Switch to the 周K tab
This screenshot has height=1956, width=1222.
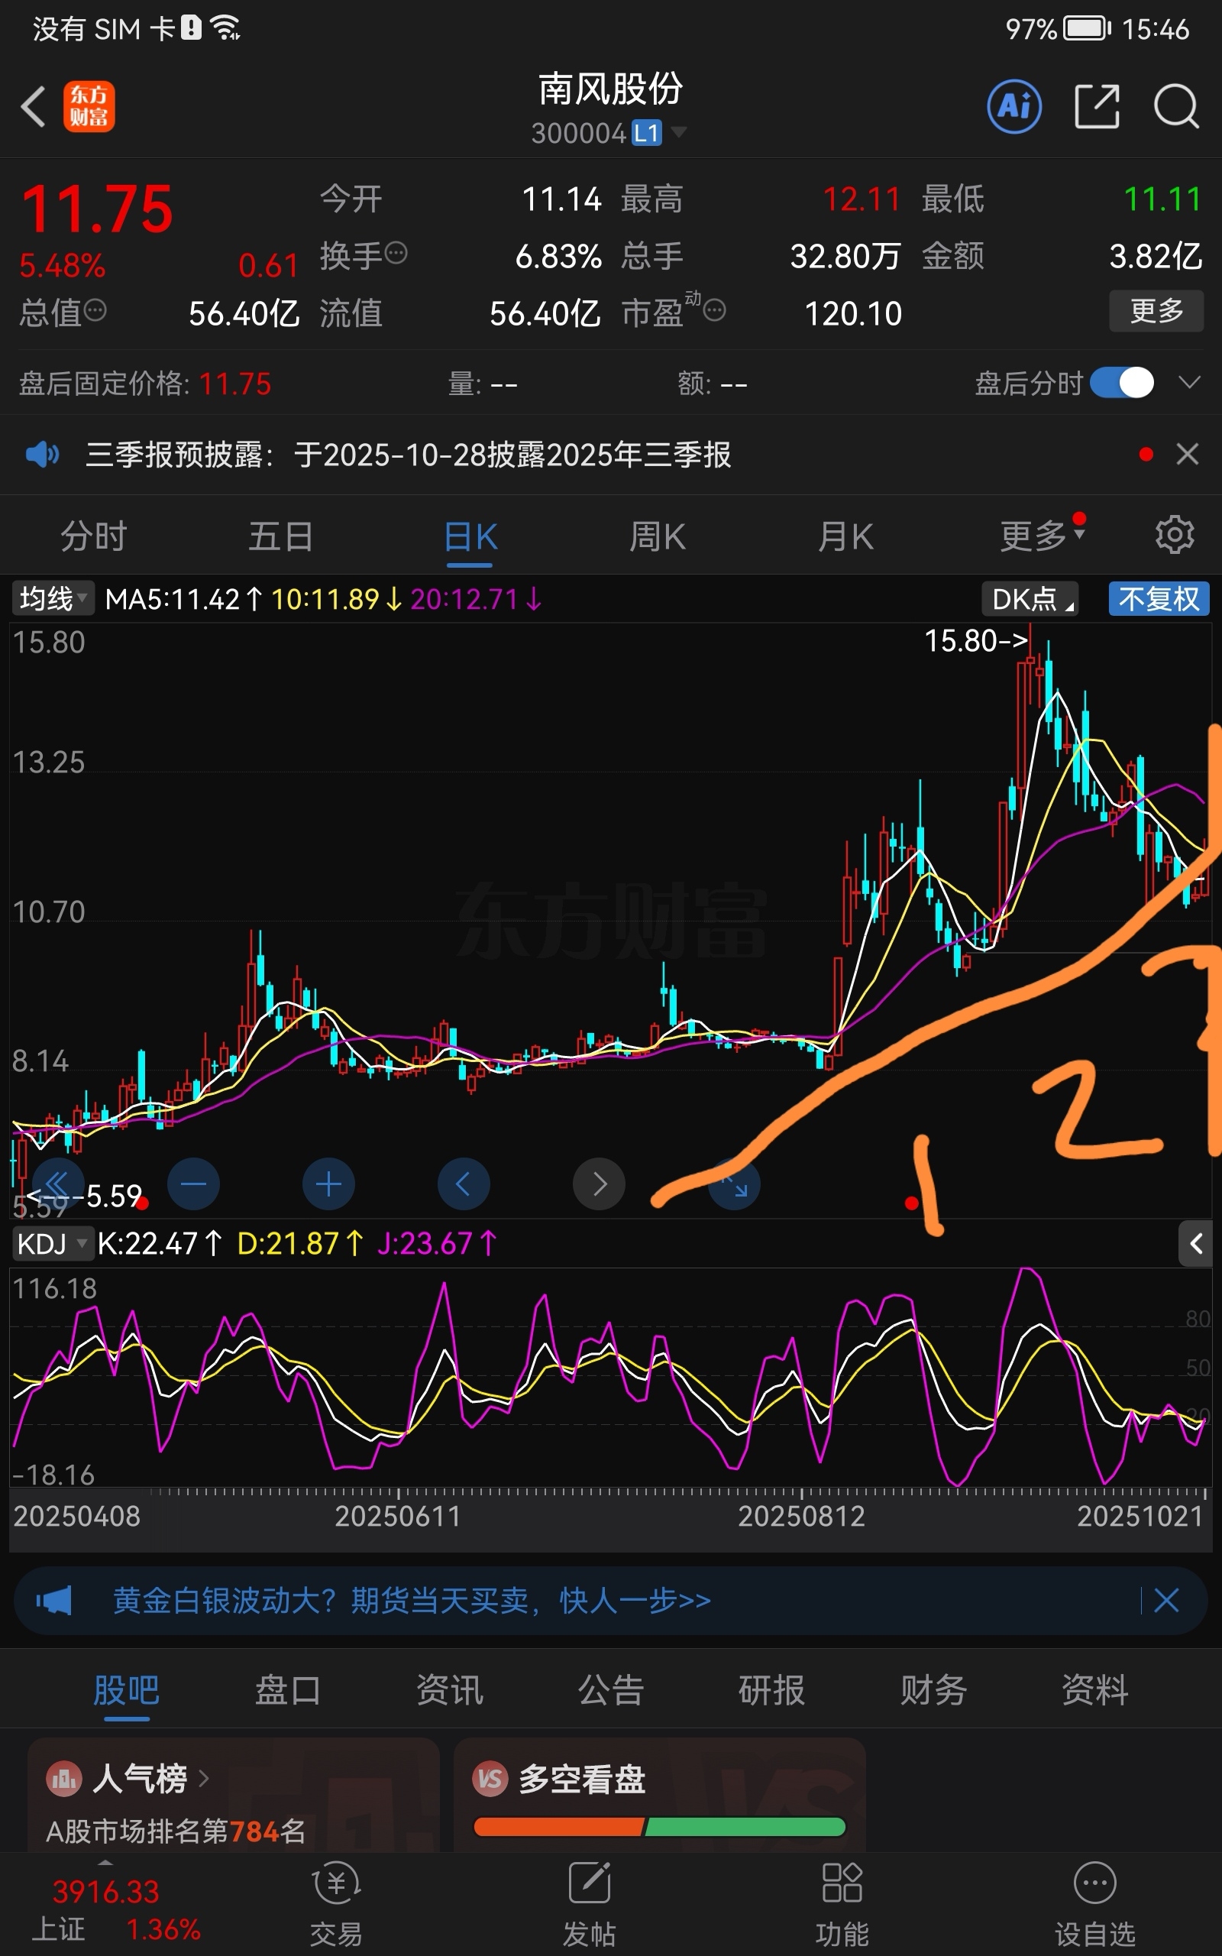(x=658, y=536)
